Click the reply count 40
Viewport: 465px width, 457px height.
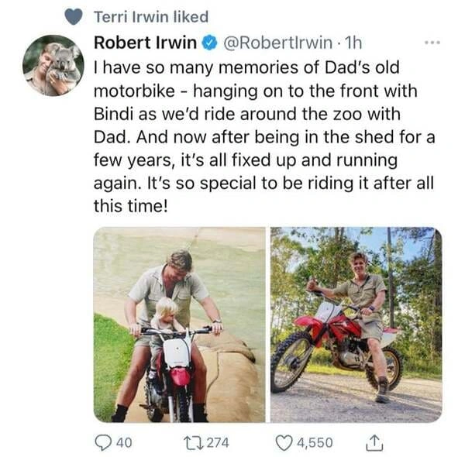[x=123, y=442]
